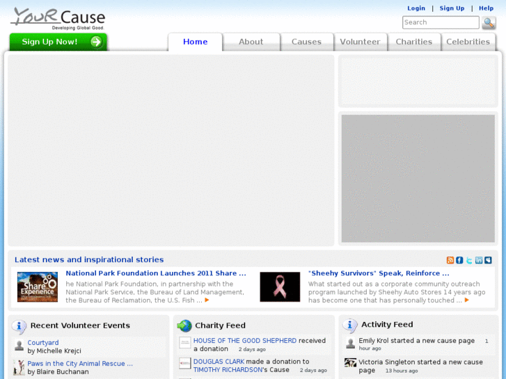The height and width of the screenshot is (379, 506).
Task: Click the info icon beside Recent Volunteer Events
Action: 19,326
